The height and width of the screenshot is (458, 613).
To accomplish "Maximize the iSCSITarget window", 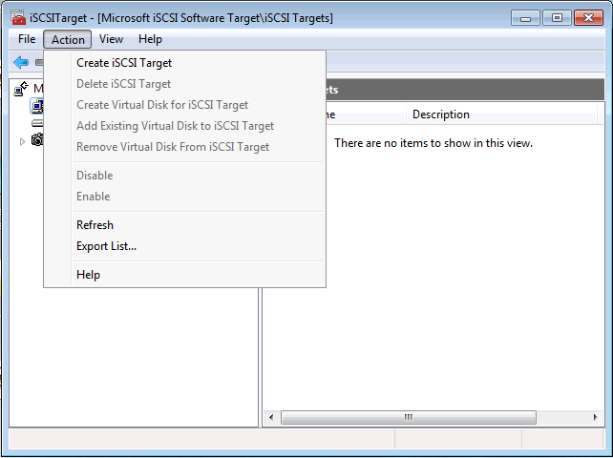I will click(557, 18).
